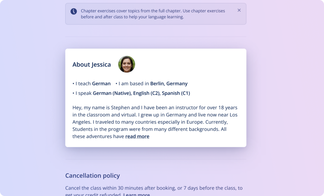This screenshot has height=196, width=324.
Task: Click the Berlin, Germany location text
Action: (x=169, y=84)
